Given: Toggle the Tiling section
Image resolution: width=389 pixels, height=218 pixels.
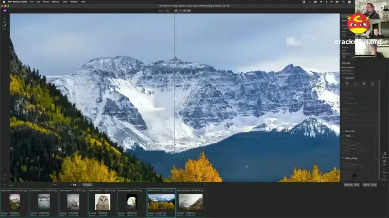Looking at the screenshot, I should (x=343, y=136).
